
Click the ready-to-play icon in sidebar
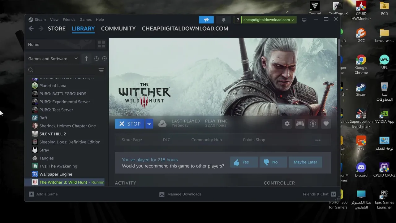[x=104, y=59]
